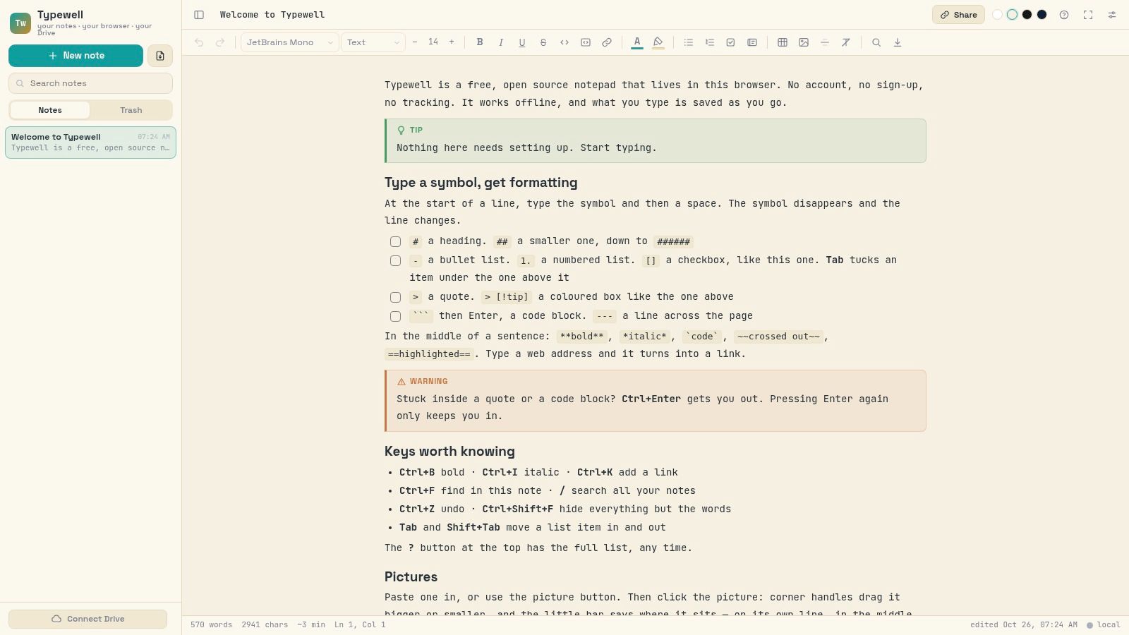Apply inline code formatting
This screenshot has width=1129, height=635.
(x=564, y=42)
